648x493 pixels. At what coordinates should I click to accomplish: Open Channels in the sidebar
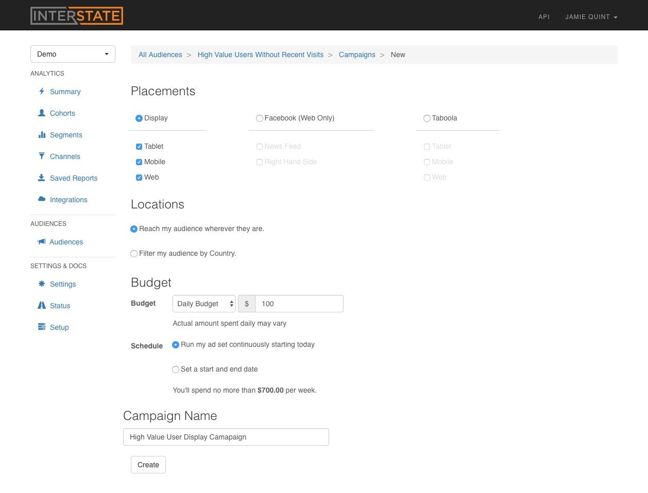click(x=65, y=156)
